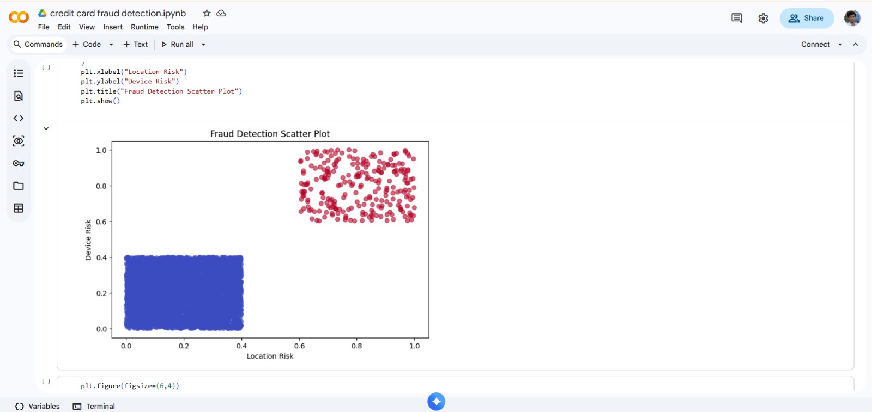Click the Share button

tap(807, 19)
